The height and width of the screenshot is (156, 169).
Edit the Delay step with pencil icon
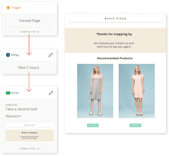[x=51, y=55]
